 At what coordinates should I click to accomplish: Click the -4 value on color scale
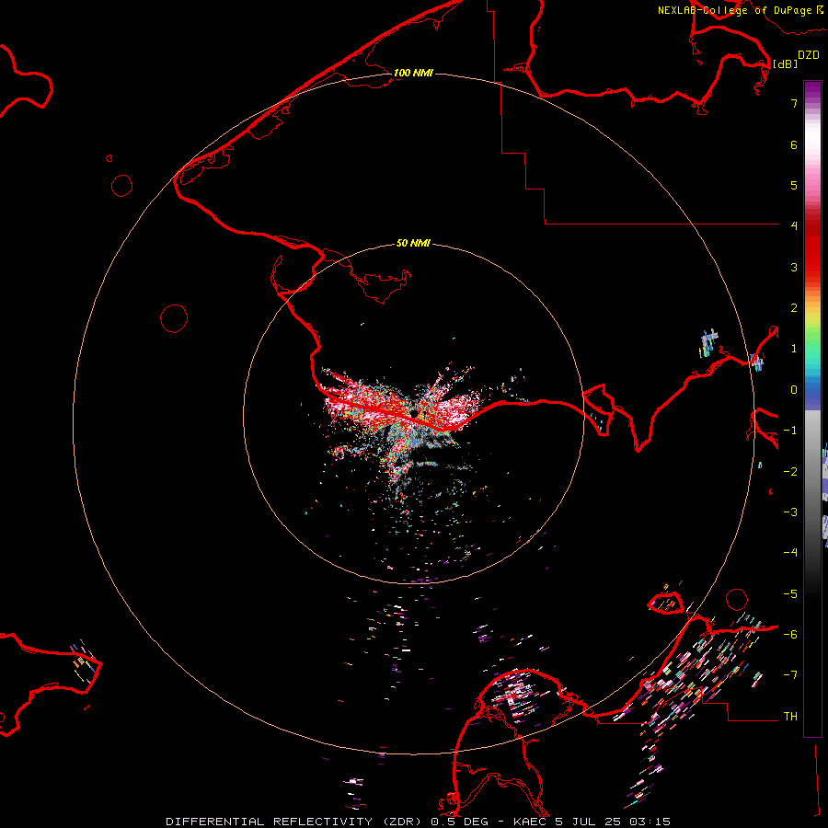[790, 553]
